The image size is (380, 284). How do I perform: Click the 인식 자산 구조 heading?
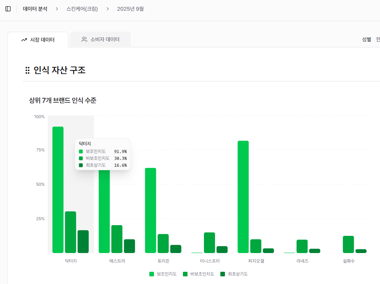(x=60, y=70)
